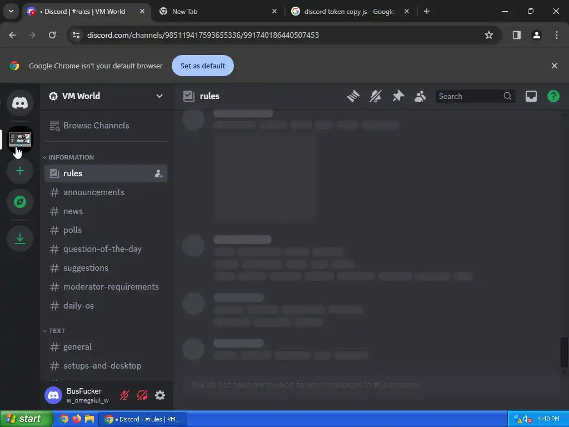The height and width of the screenshot is (427, 569).
Task: Switch to the Discord #rules browser tab
Action: tap(86, 12)
